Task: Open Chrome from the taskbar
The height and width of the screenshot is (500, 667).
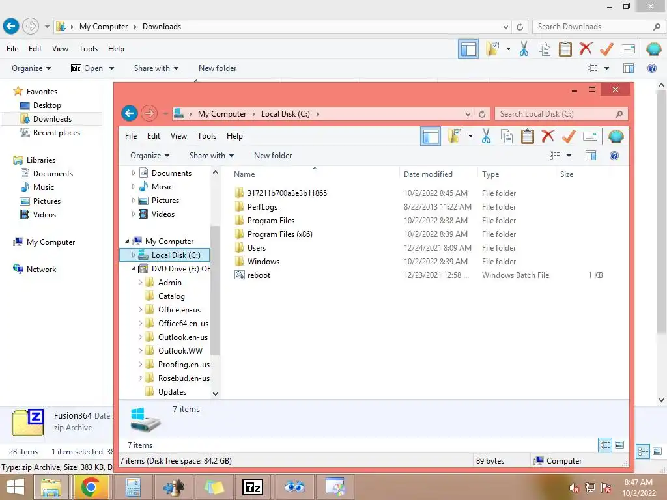Action: 91,487
